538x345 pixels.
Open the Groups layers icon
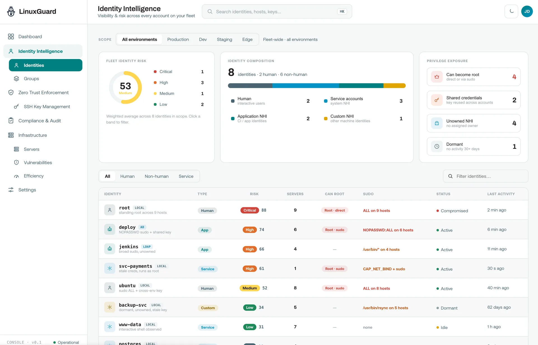17,79
